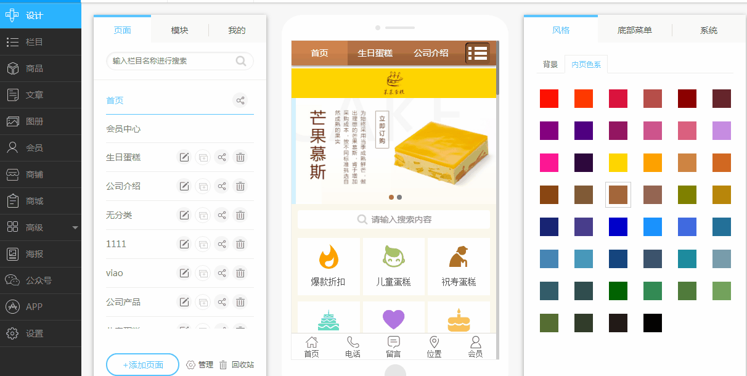Screen dimensions: 747x376
Task: Choose the black color swatch
Action: (x=652, y=323)
